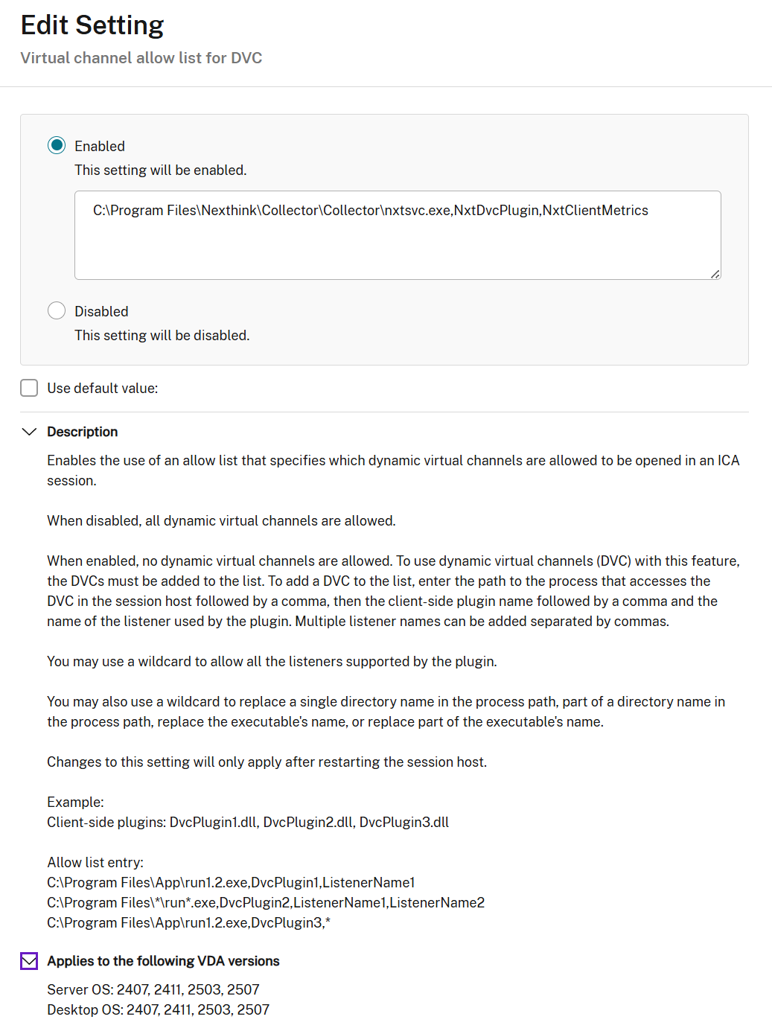Viewport: 772px width, 1034px height.
Task: Select the Disabled radio button
Action: (57, 310)
